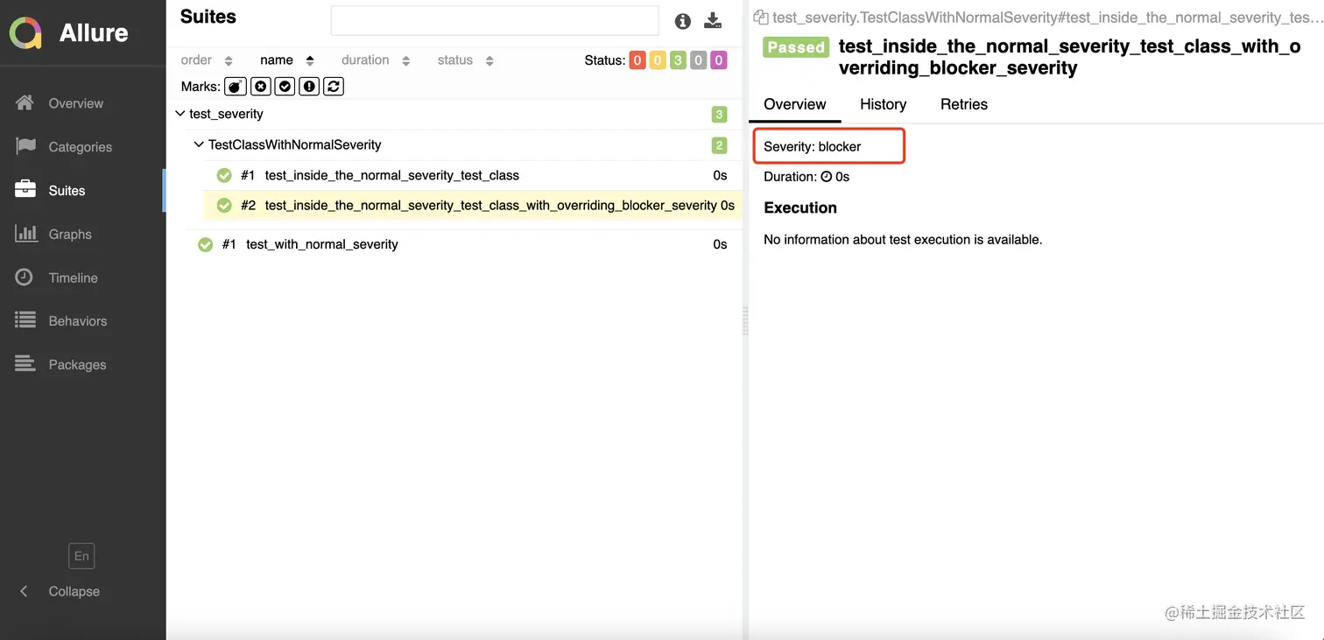Open the Graphs bar chart icon
The width and height of the screenshot is (1324, 640).
(25, 234)
